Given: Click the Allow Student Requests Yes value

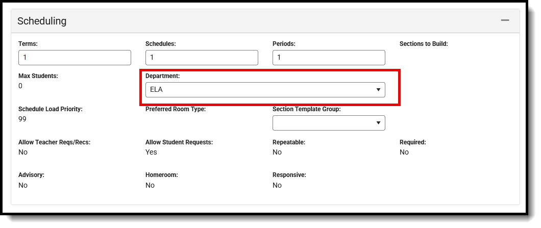Looking at the screenshot, I should (151, 152).
